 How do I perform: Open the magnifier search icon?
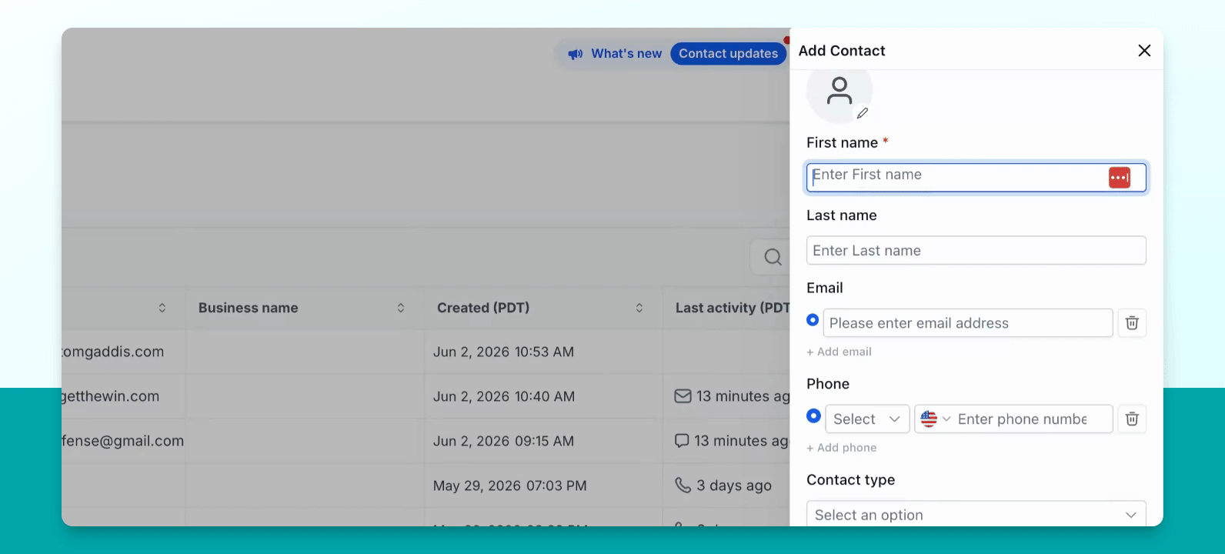[x=773, y=257]
